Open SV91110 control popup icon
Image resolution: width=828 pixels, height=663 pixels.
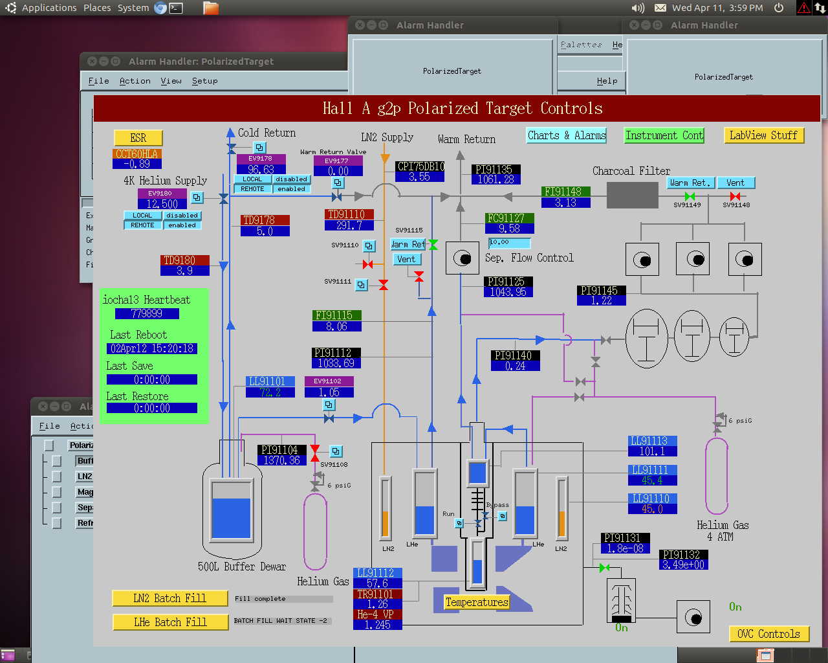coord(369,246)
